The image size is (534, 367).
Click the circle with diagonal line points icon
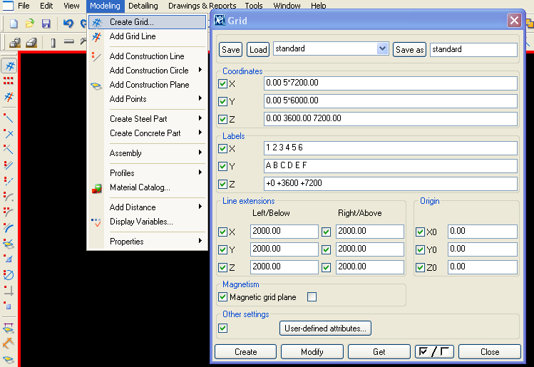coord(9,274)
